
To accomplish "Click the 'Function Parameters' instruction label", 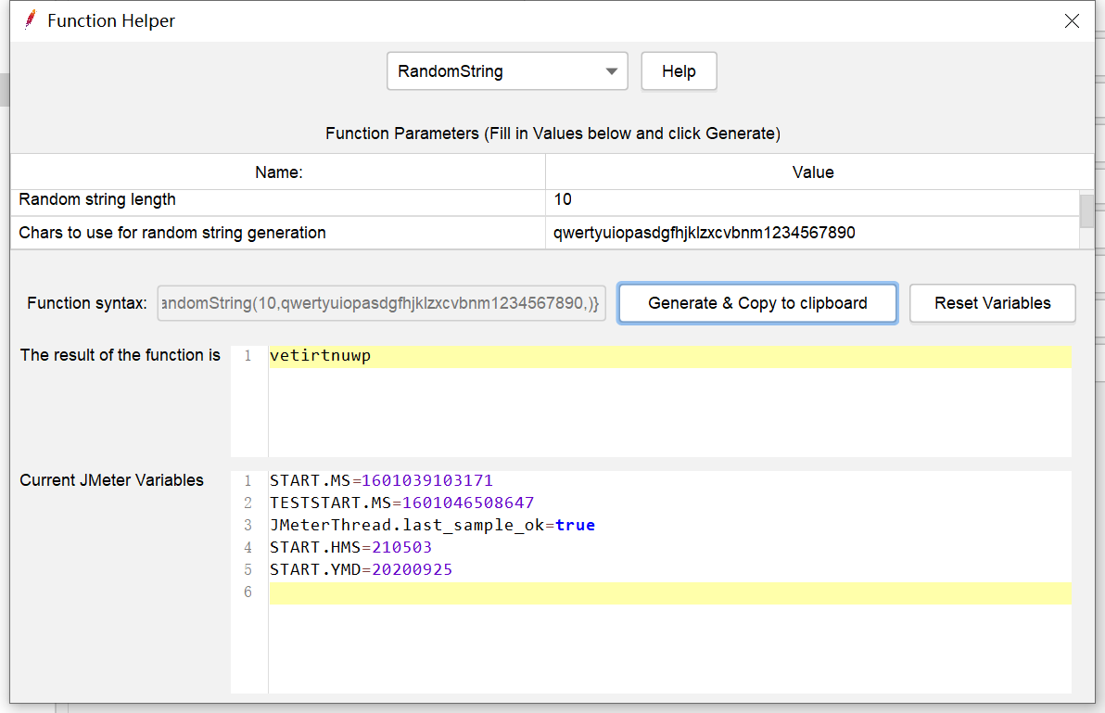I will [x=552, y=134].
